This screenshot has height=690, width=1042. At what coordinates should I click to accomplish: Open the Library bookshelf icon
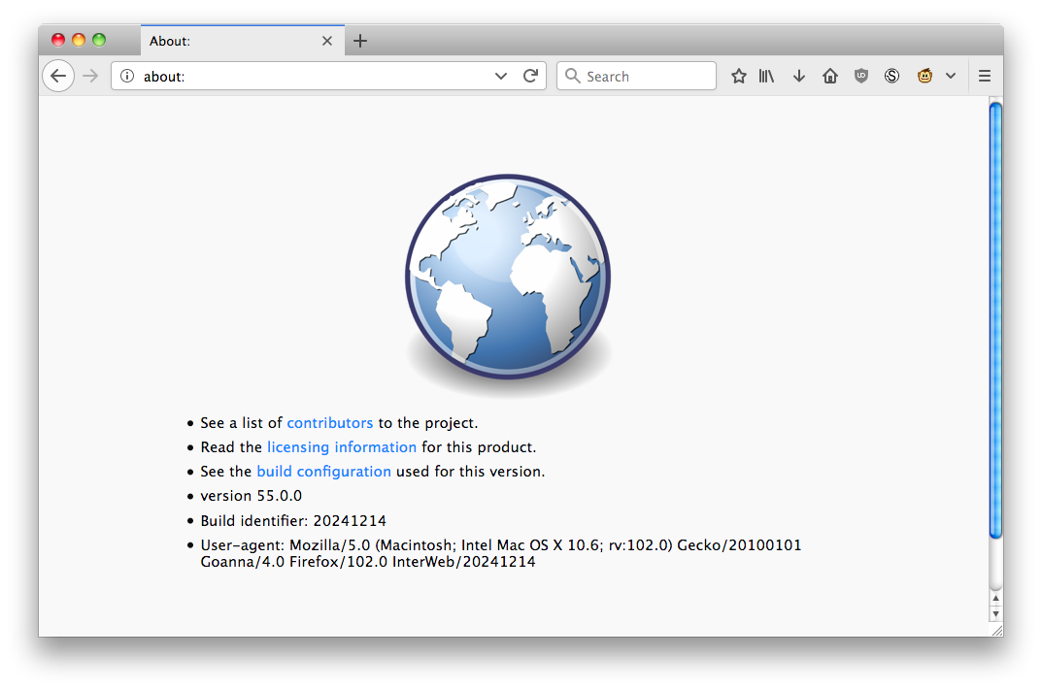(767, 76)
